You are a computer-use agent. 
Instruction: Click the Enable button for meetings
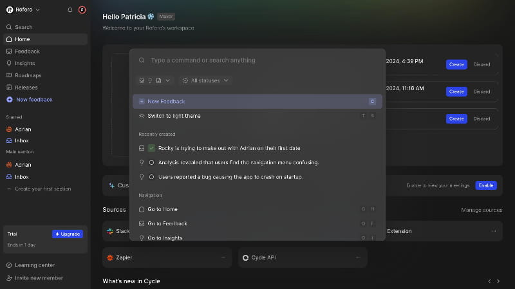click(486, 185)
